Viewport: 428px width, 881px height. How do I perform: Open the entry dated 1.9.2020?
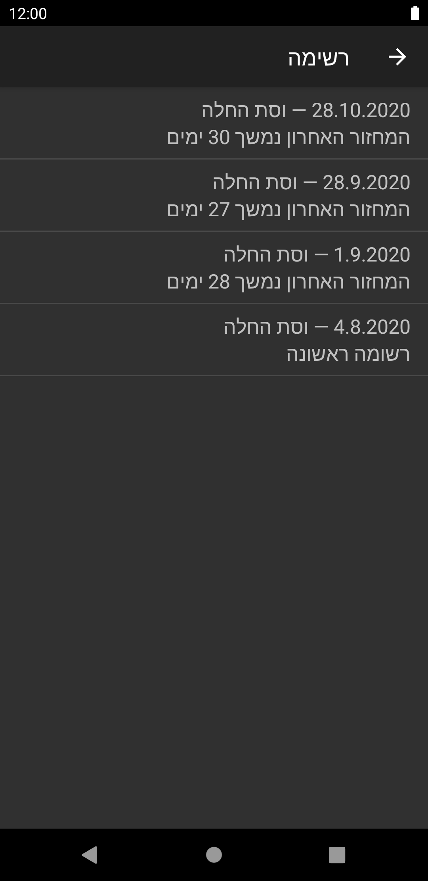click(214, 267)
